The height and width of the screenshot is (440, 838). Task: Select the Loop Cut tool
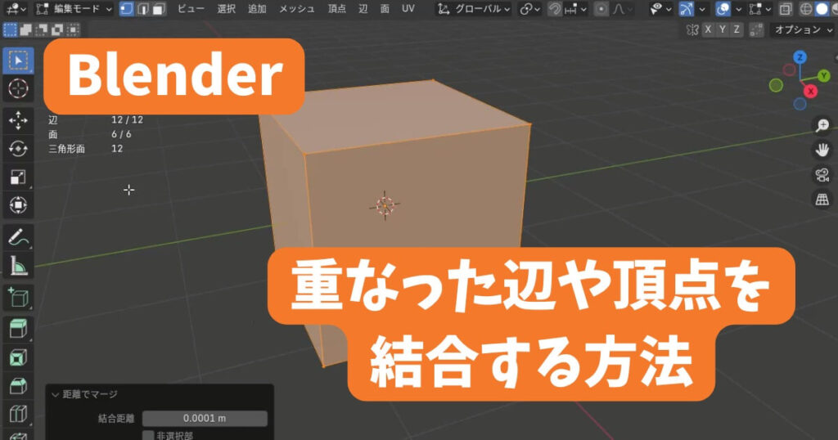[18, 414]
